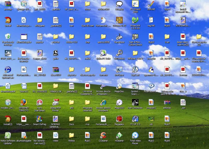Open Install Microsoft Vis... setup shortcut

tap(183, 4)
